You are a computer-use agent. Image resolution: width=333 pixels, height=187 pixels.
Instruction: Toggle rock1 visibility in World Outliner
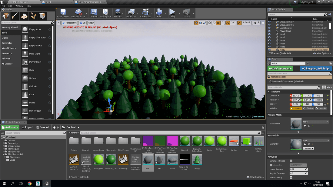click(270, 34)
